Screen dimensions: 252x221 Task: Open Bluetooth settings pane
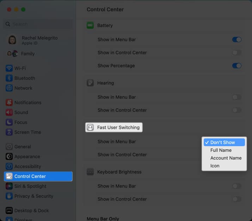click(38, 78)
